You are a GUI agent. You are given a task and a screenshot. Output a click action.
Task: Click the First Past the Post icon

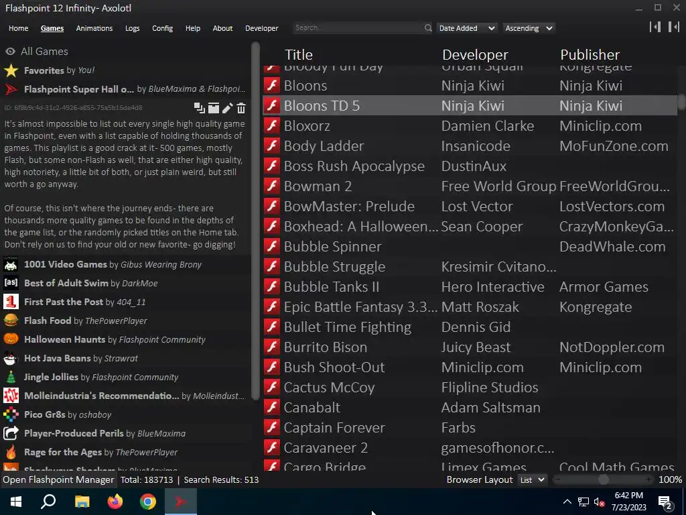click(x=11, y=302)
